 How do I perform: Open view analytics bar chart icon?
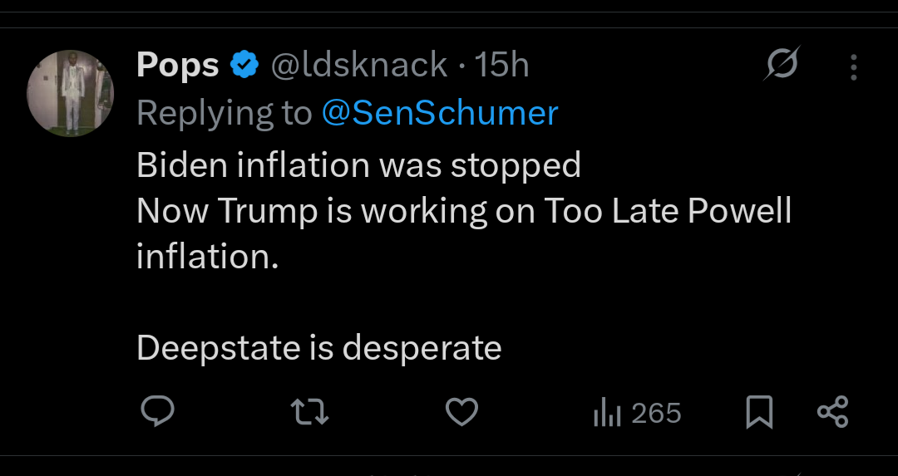[607, 413]
